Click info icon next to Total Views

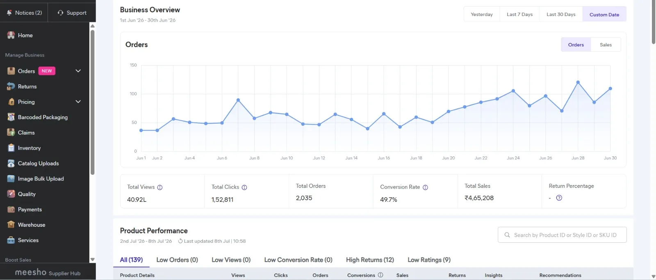[x=160, y=187]
